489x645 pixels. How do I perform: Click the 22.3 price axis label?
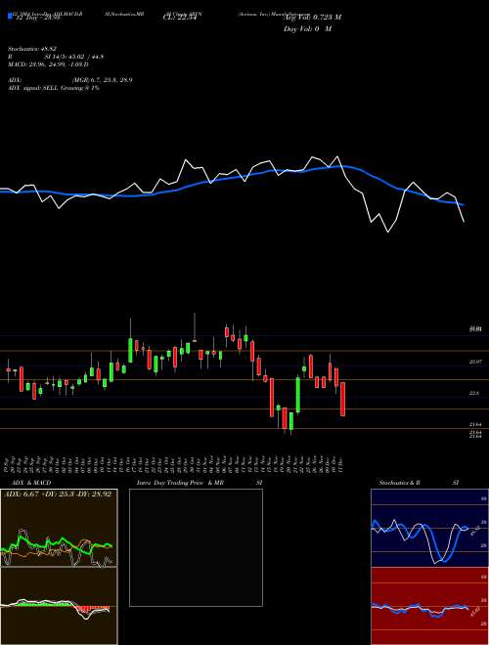[473, 393]
